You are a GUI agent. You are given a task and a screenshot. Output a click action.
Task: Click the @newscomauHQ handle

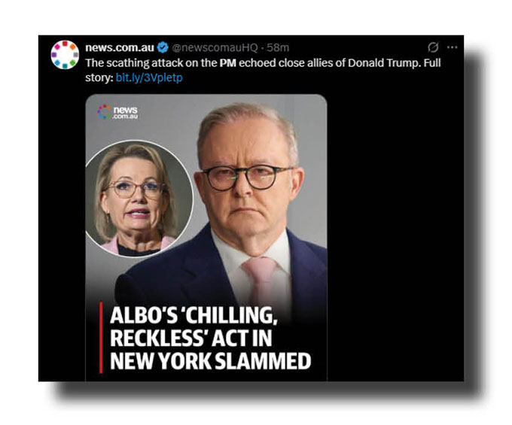pyautogui.click(x=215, y=47)
